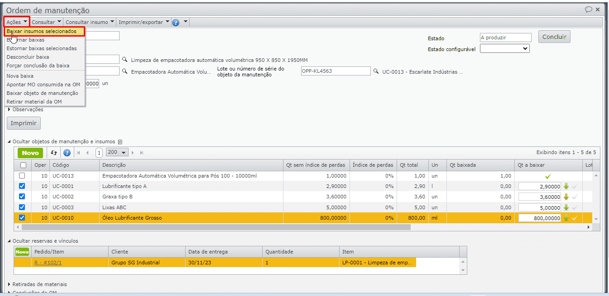Open the Imprimir/exportar menu
609x296 pixels.
pyautogui.click(x=144, y=22)
